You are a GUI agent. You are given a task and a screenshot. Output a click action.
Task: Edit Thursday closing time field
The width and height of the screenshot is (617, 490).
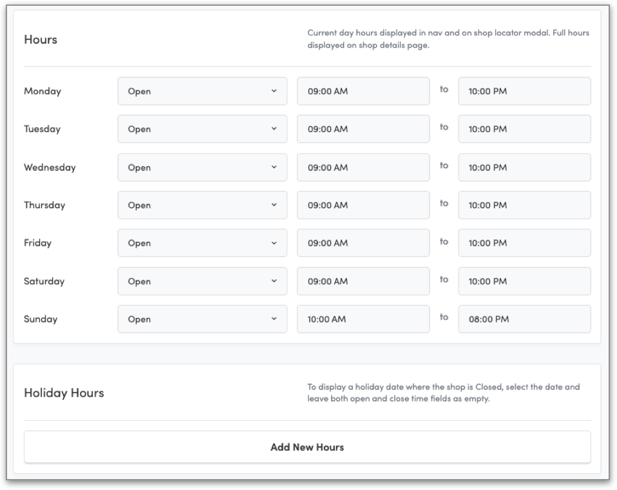tap(524, 205)
